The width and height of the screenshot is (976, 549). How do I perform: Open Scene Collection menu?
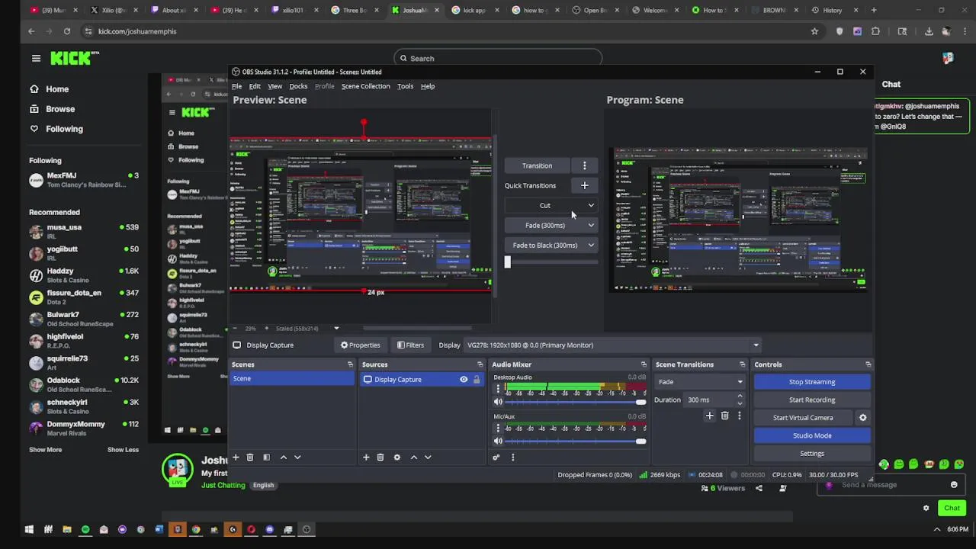point(365,86)
